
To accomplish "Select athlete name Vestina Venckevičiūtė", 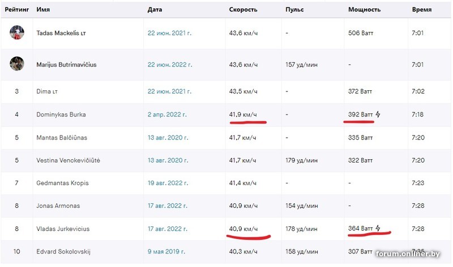I will 68,160.
